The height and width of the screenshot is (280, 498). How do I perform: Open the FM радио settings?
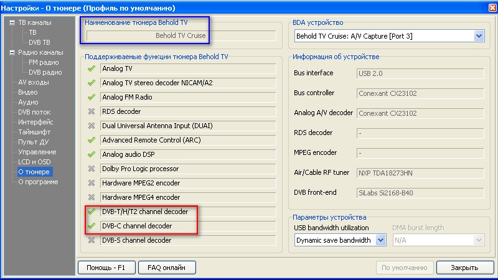coord(44,62)
